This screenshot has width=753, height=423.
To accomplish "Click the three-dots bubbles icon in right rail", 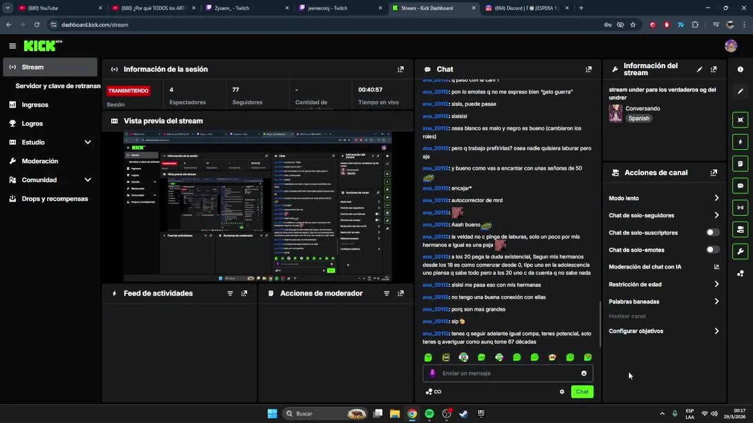I will pyautogui.click(x=740, y=273).
